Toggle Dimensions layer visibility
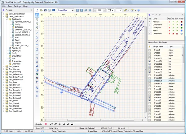The height and width of the screenshot is (134, 186). point(173,34)
